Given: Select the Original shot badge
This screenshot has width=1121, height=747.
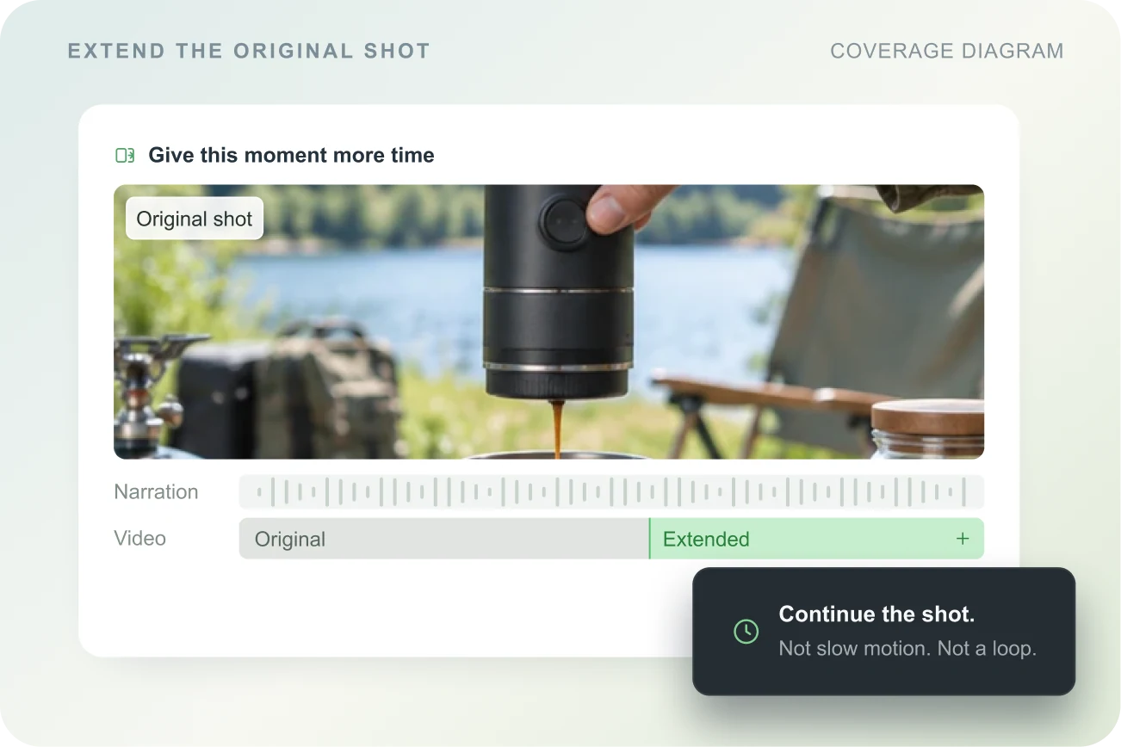Looking at the screenshot, I should (x=195, y=219).
